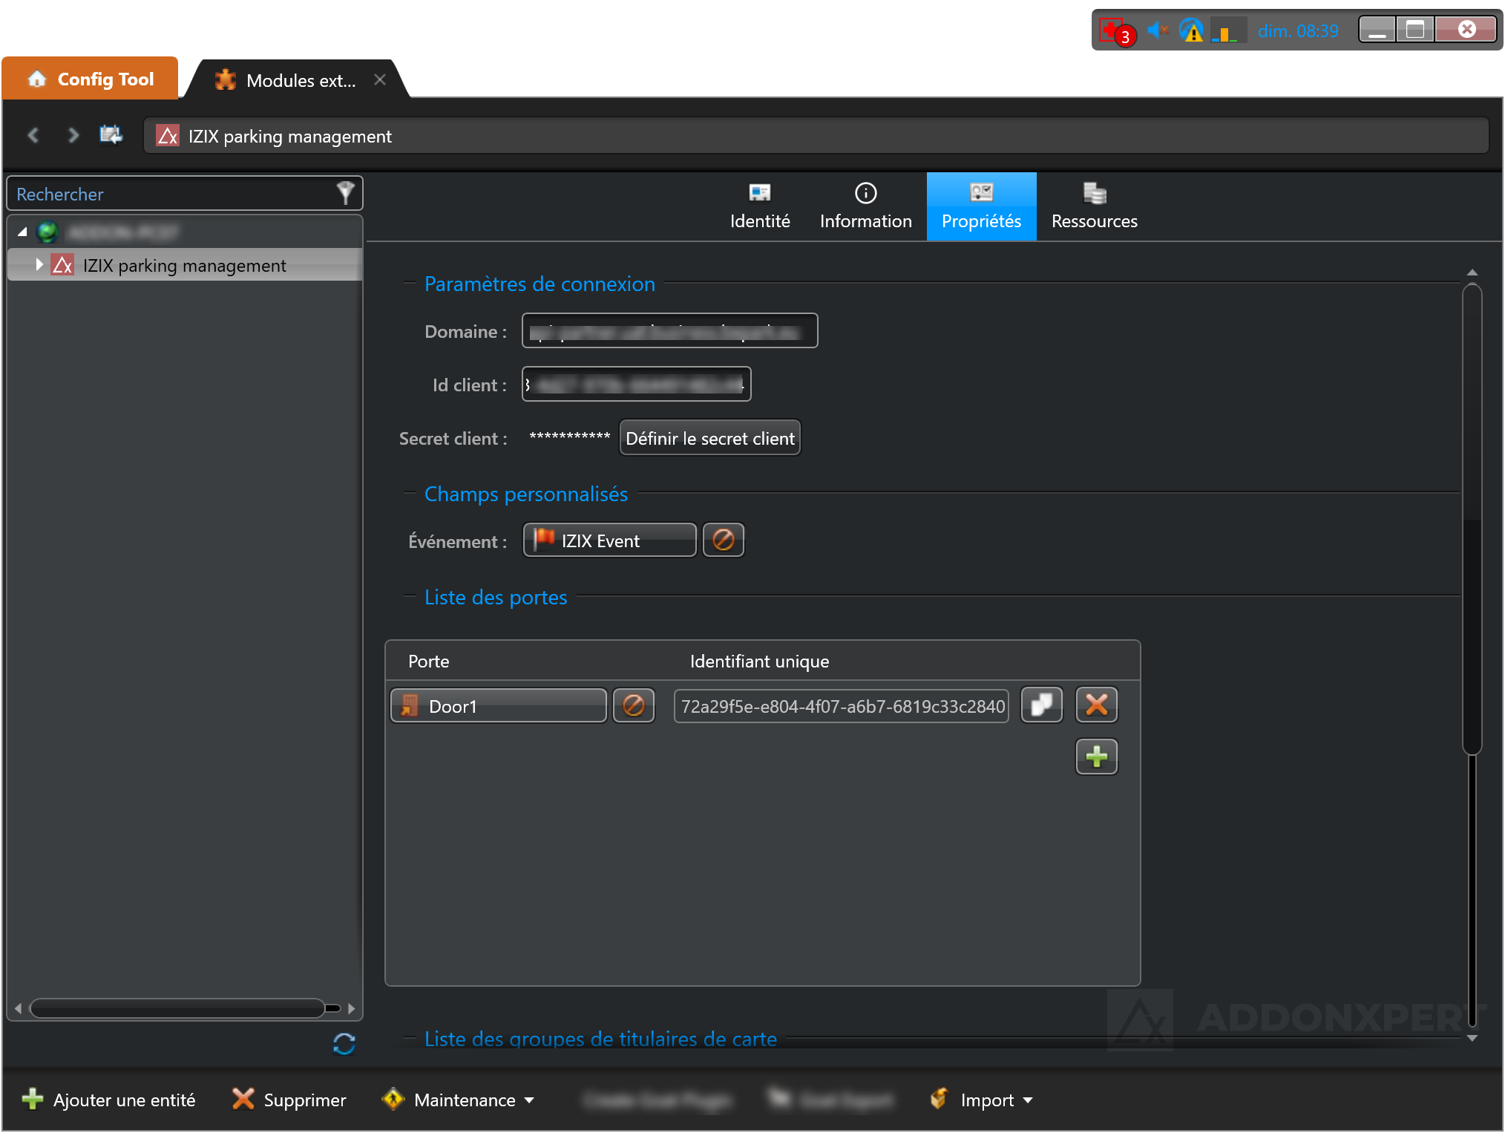Copy the Door1 unique identifier
This screenshot has height=1133, width=1505.
1041,705
